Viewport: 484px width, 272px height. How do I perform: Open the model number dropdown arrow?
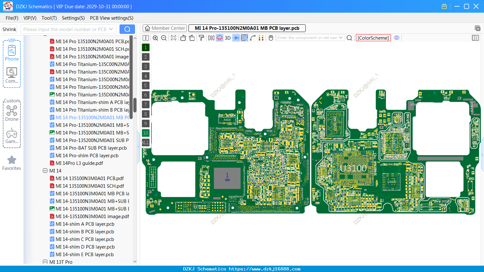pos(111,29)
